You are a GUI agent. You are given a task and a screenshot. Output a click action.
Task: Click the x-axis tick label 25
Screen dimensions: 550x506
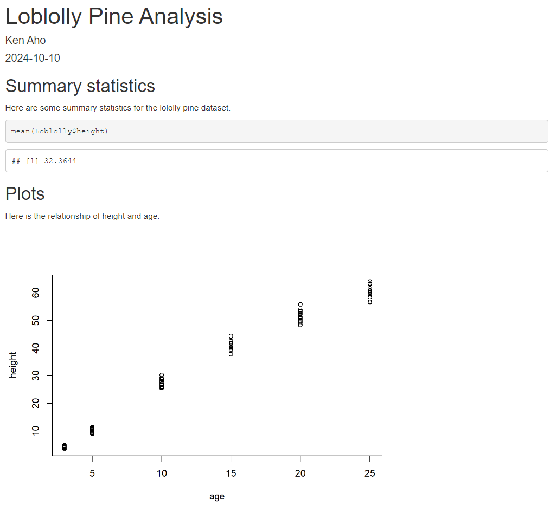click(370, 473)
